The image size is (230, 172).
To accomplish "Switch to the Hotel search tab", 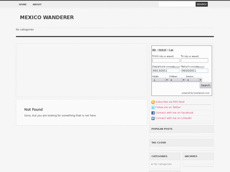I will click(x=162, y=50).
